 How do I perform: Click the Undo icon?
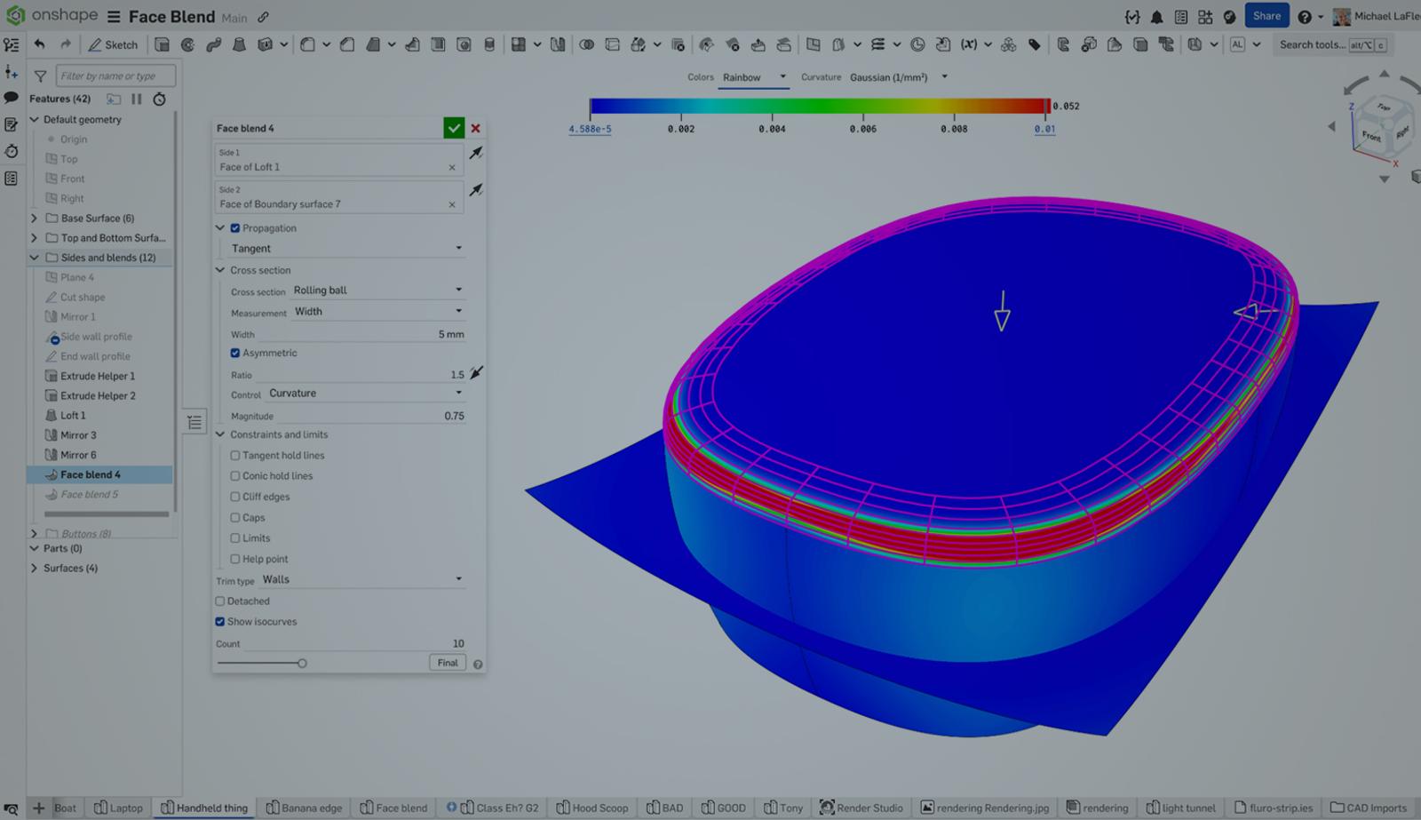pyautogui.click(x=40, y=42)
